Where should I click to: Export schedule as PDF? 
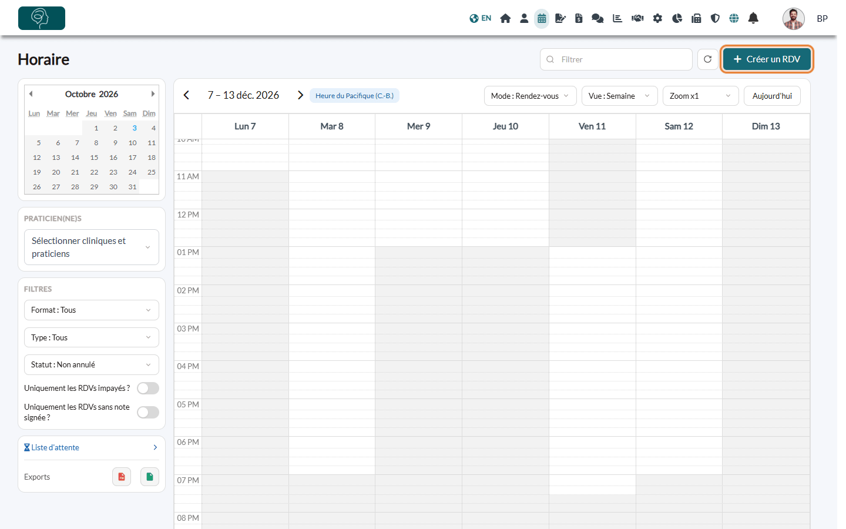click(122, 477)
